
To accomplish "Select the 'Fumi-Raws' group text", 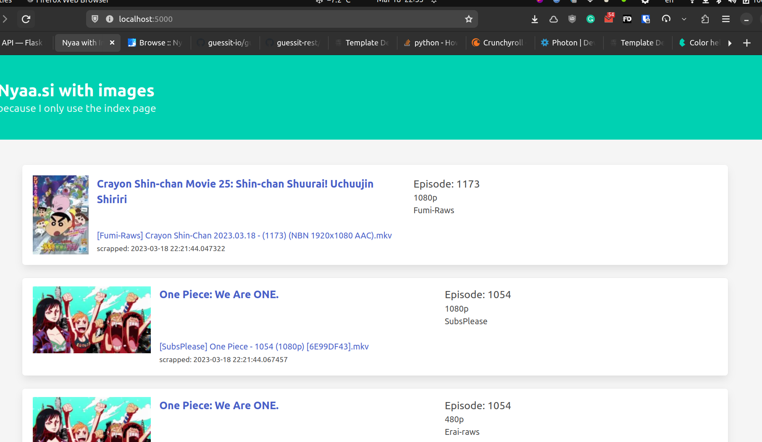I will coord(434,210).
